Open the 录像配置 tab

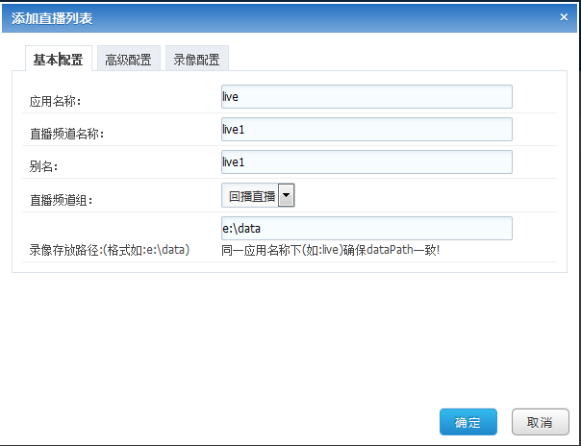pyautogui.click(x=197, y=59)
